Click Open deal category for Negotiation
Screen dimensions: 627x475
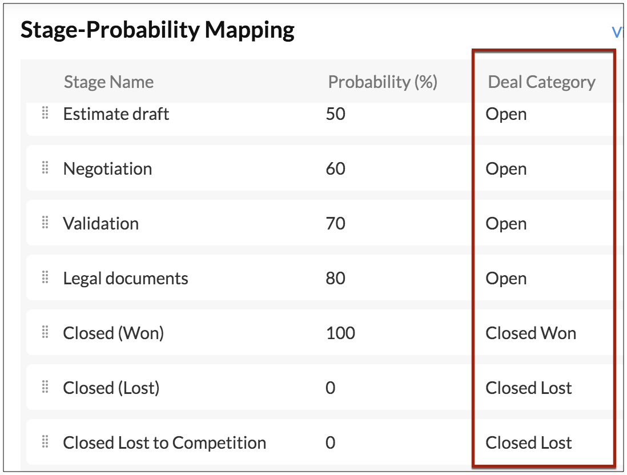click(506, 169)
